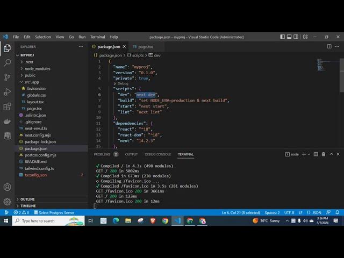Open the Manage gear icon

[7, 202]
